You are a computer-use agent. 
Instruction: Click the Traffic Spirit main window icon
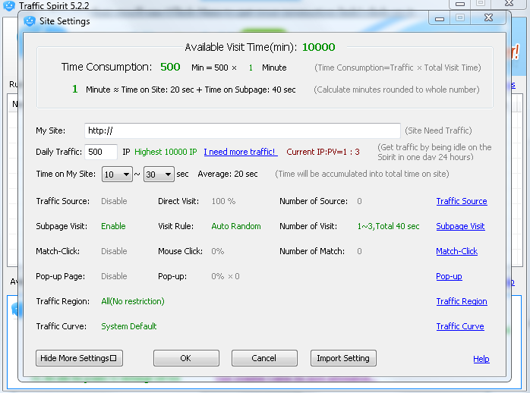(9, 6)
